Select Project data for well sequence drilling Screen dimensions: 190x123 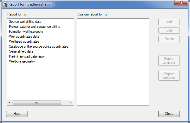(x=35, y=27)
